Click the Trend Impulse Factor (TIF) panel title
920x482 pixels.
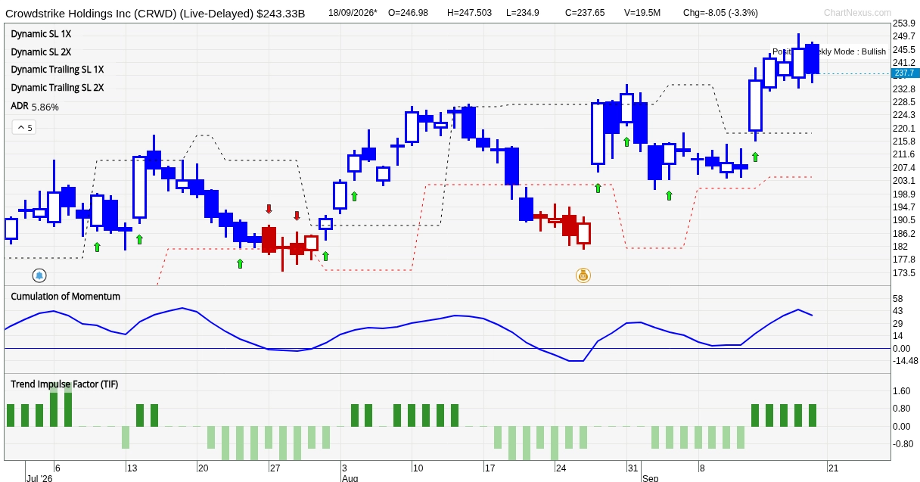click(x=64, y=384)
